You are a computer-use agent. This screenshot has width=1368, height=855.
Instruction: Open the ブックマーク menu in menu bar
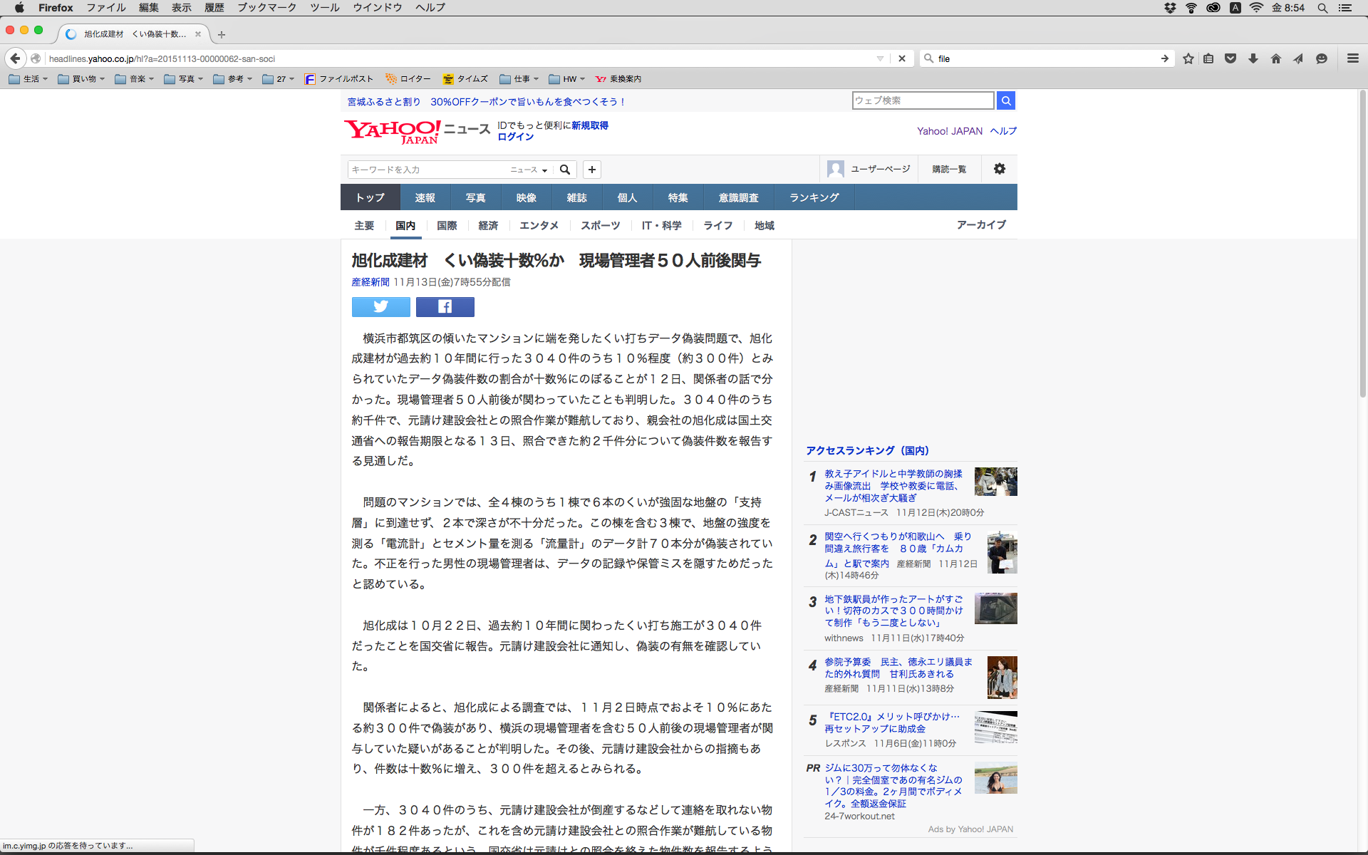click(266, 8)
